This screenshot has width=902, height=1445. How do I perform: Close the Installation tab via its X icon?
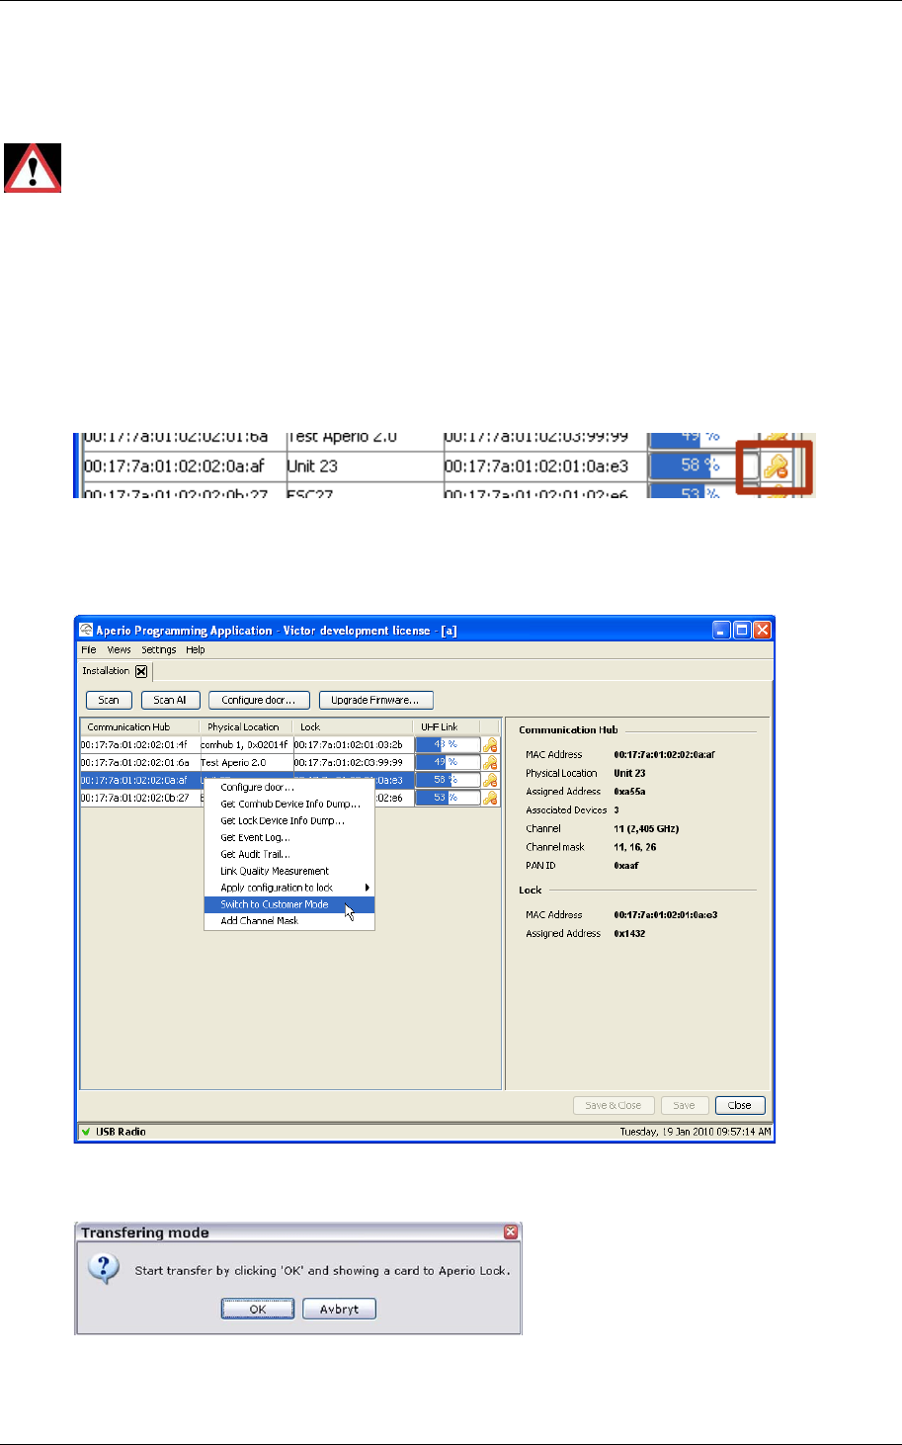click(141, 671)
